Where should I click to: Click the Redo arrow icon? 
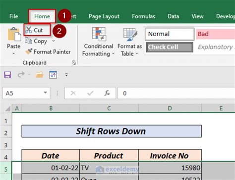point(21,75)
